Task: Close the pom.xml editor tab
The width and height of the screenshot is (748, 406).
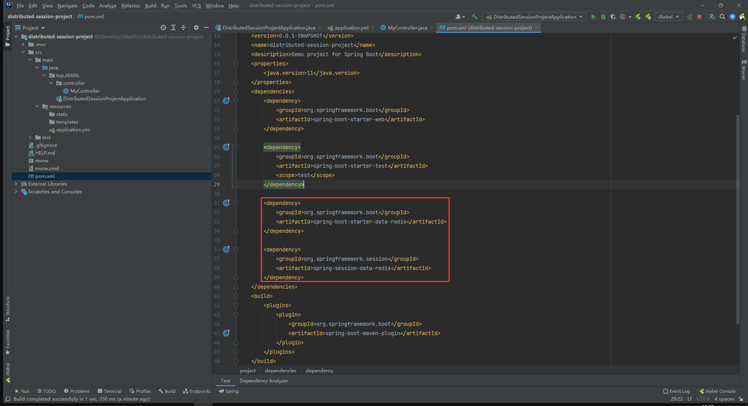Action: coord(536,28)
